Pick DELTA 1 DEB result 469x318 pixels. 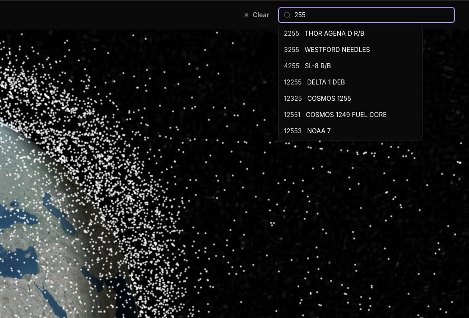[350, 82]
